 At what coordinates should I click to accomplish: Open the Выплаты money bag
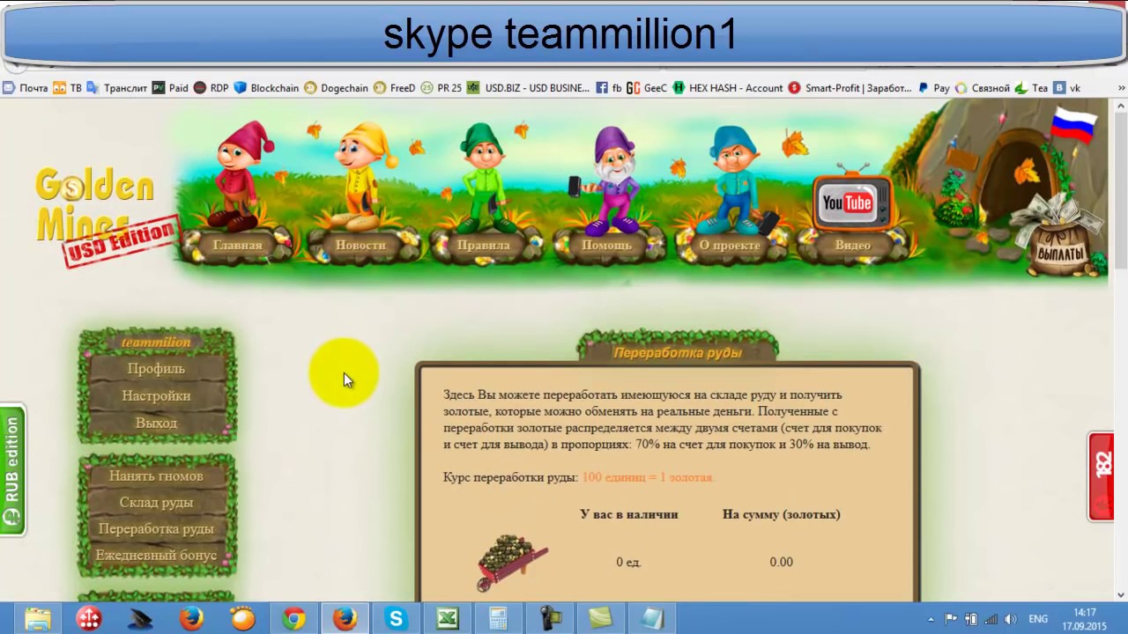1059,238
